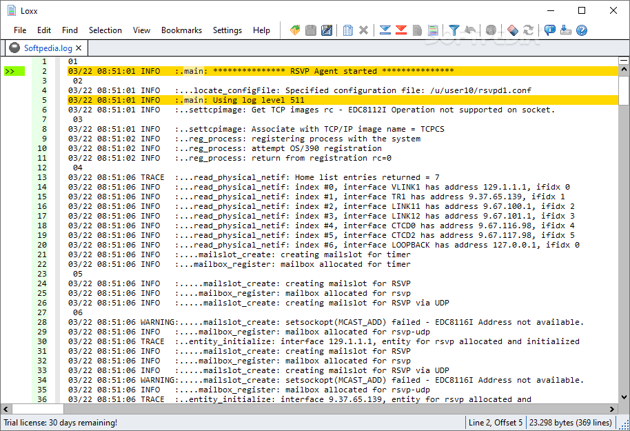This screenshot has height=431, width=630.
Task: Click the Open file folder icon
Action: (295, 30)
